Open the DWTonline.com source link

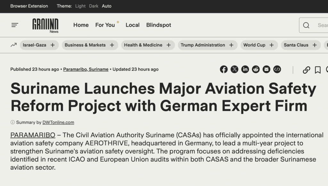58,122
